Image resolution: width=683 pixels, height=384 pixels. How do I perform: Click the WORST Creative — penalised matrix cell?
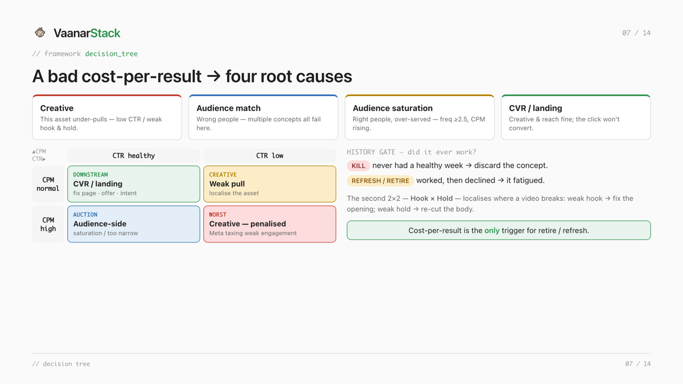point(270,224)
